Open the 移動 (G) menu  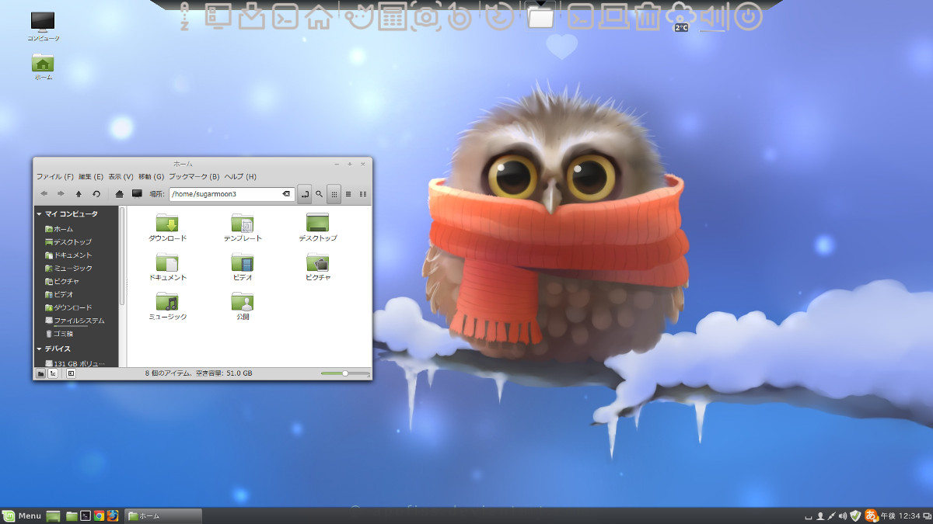(151, 177)
